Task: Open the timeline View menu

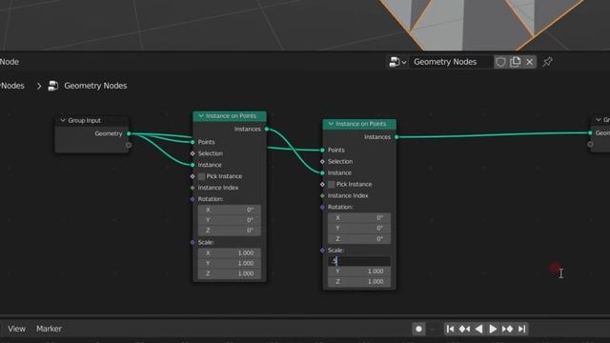Action: 16,329
